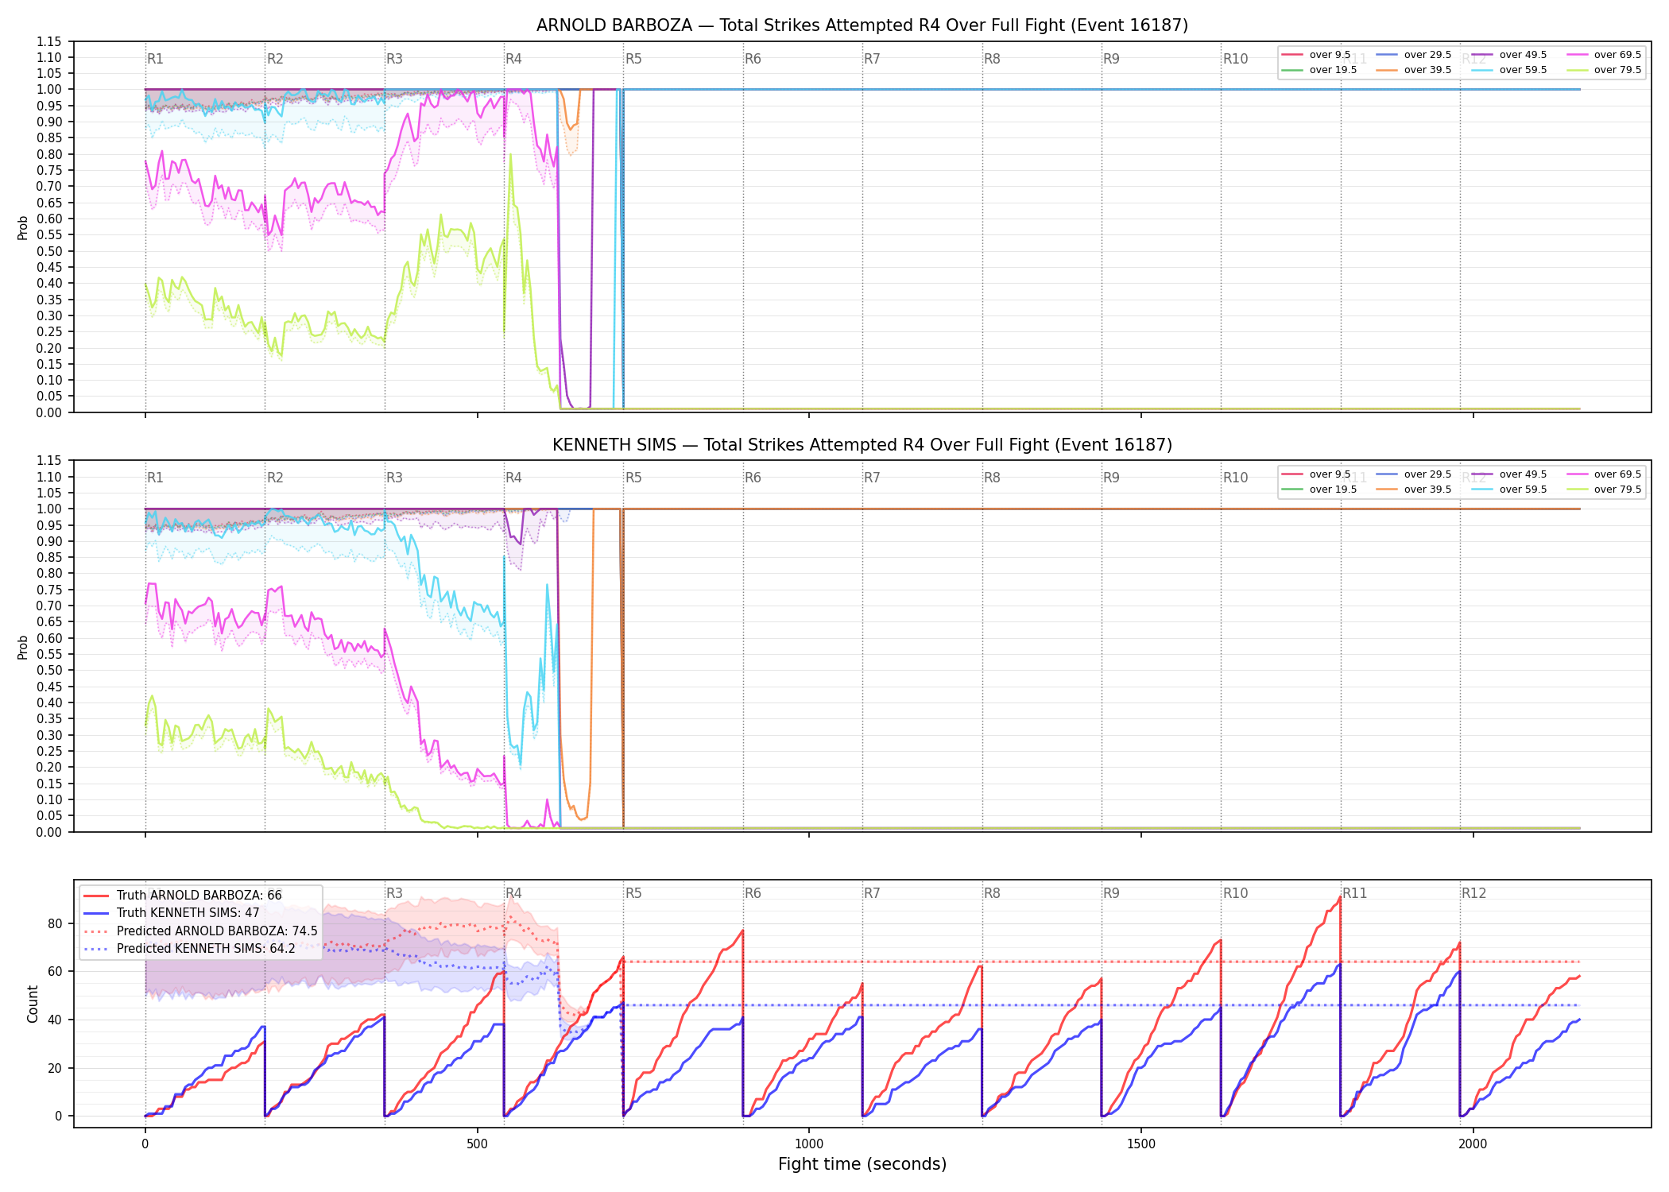Select 'over 9.5' legend entry in top chart
This screenshot has width=1669, height=1192.
(1316, 55)
